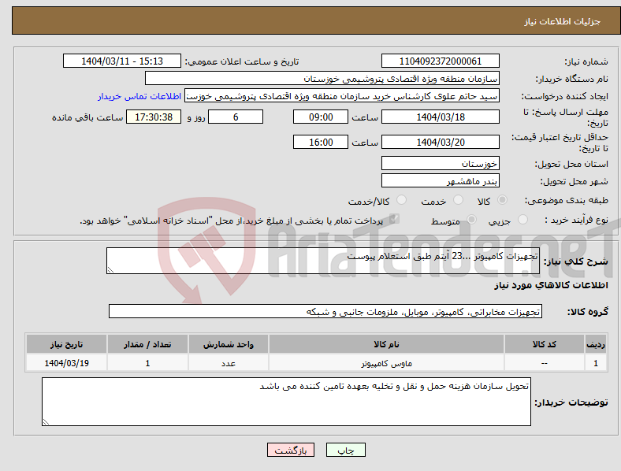The image size is (621, 471).
Task: Click the اطلاعات کالاهای مورد نیاز heading
Action: [x=551, y=285]
